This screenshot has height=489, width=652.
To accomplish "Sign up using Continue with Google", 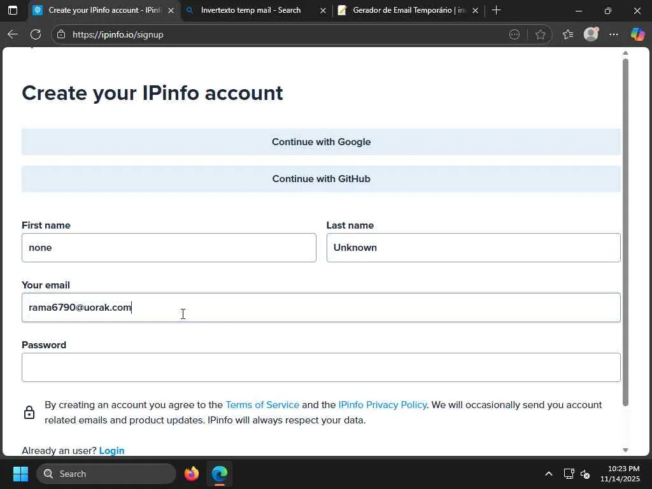I will click(x=321, y=142).
